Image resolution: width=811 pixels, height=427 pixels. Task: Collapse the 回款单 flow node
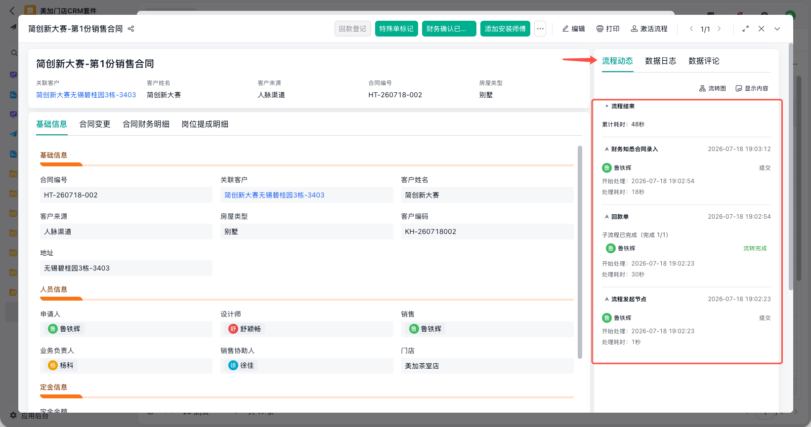pos(607,216)
